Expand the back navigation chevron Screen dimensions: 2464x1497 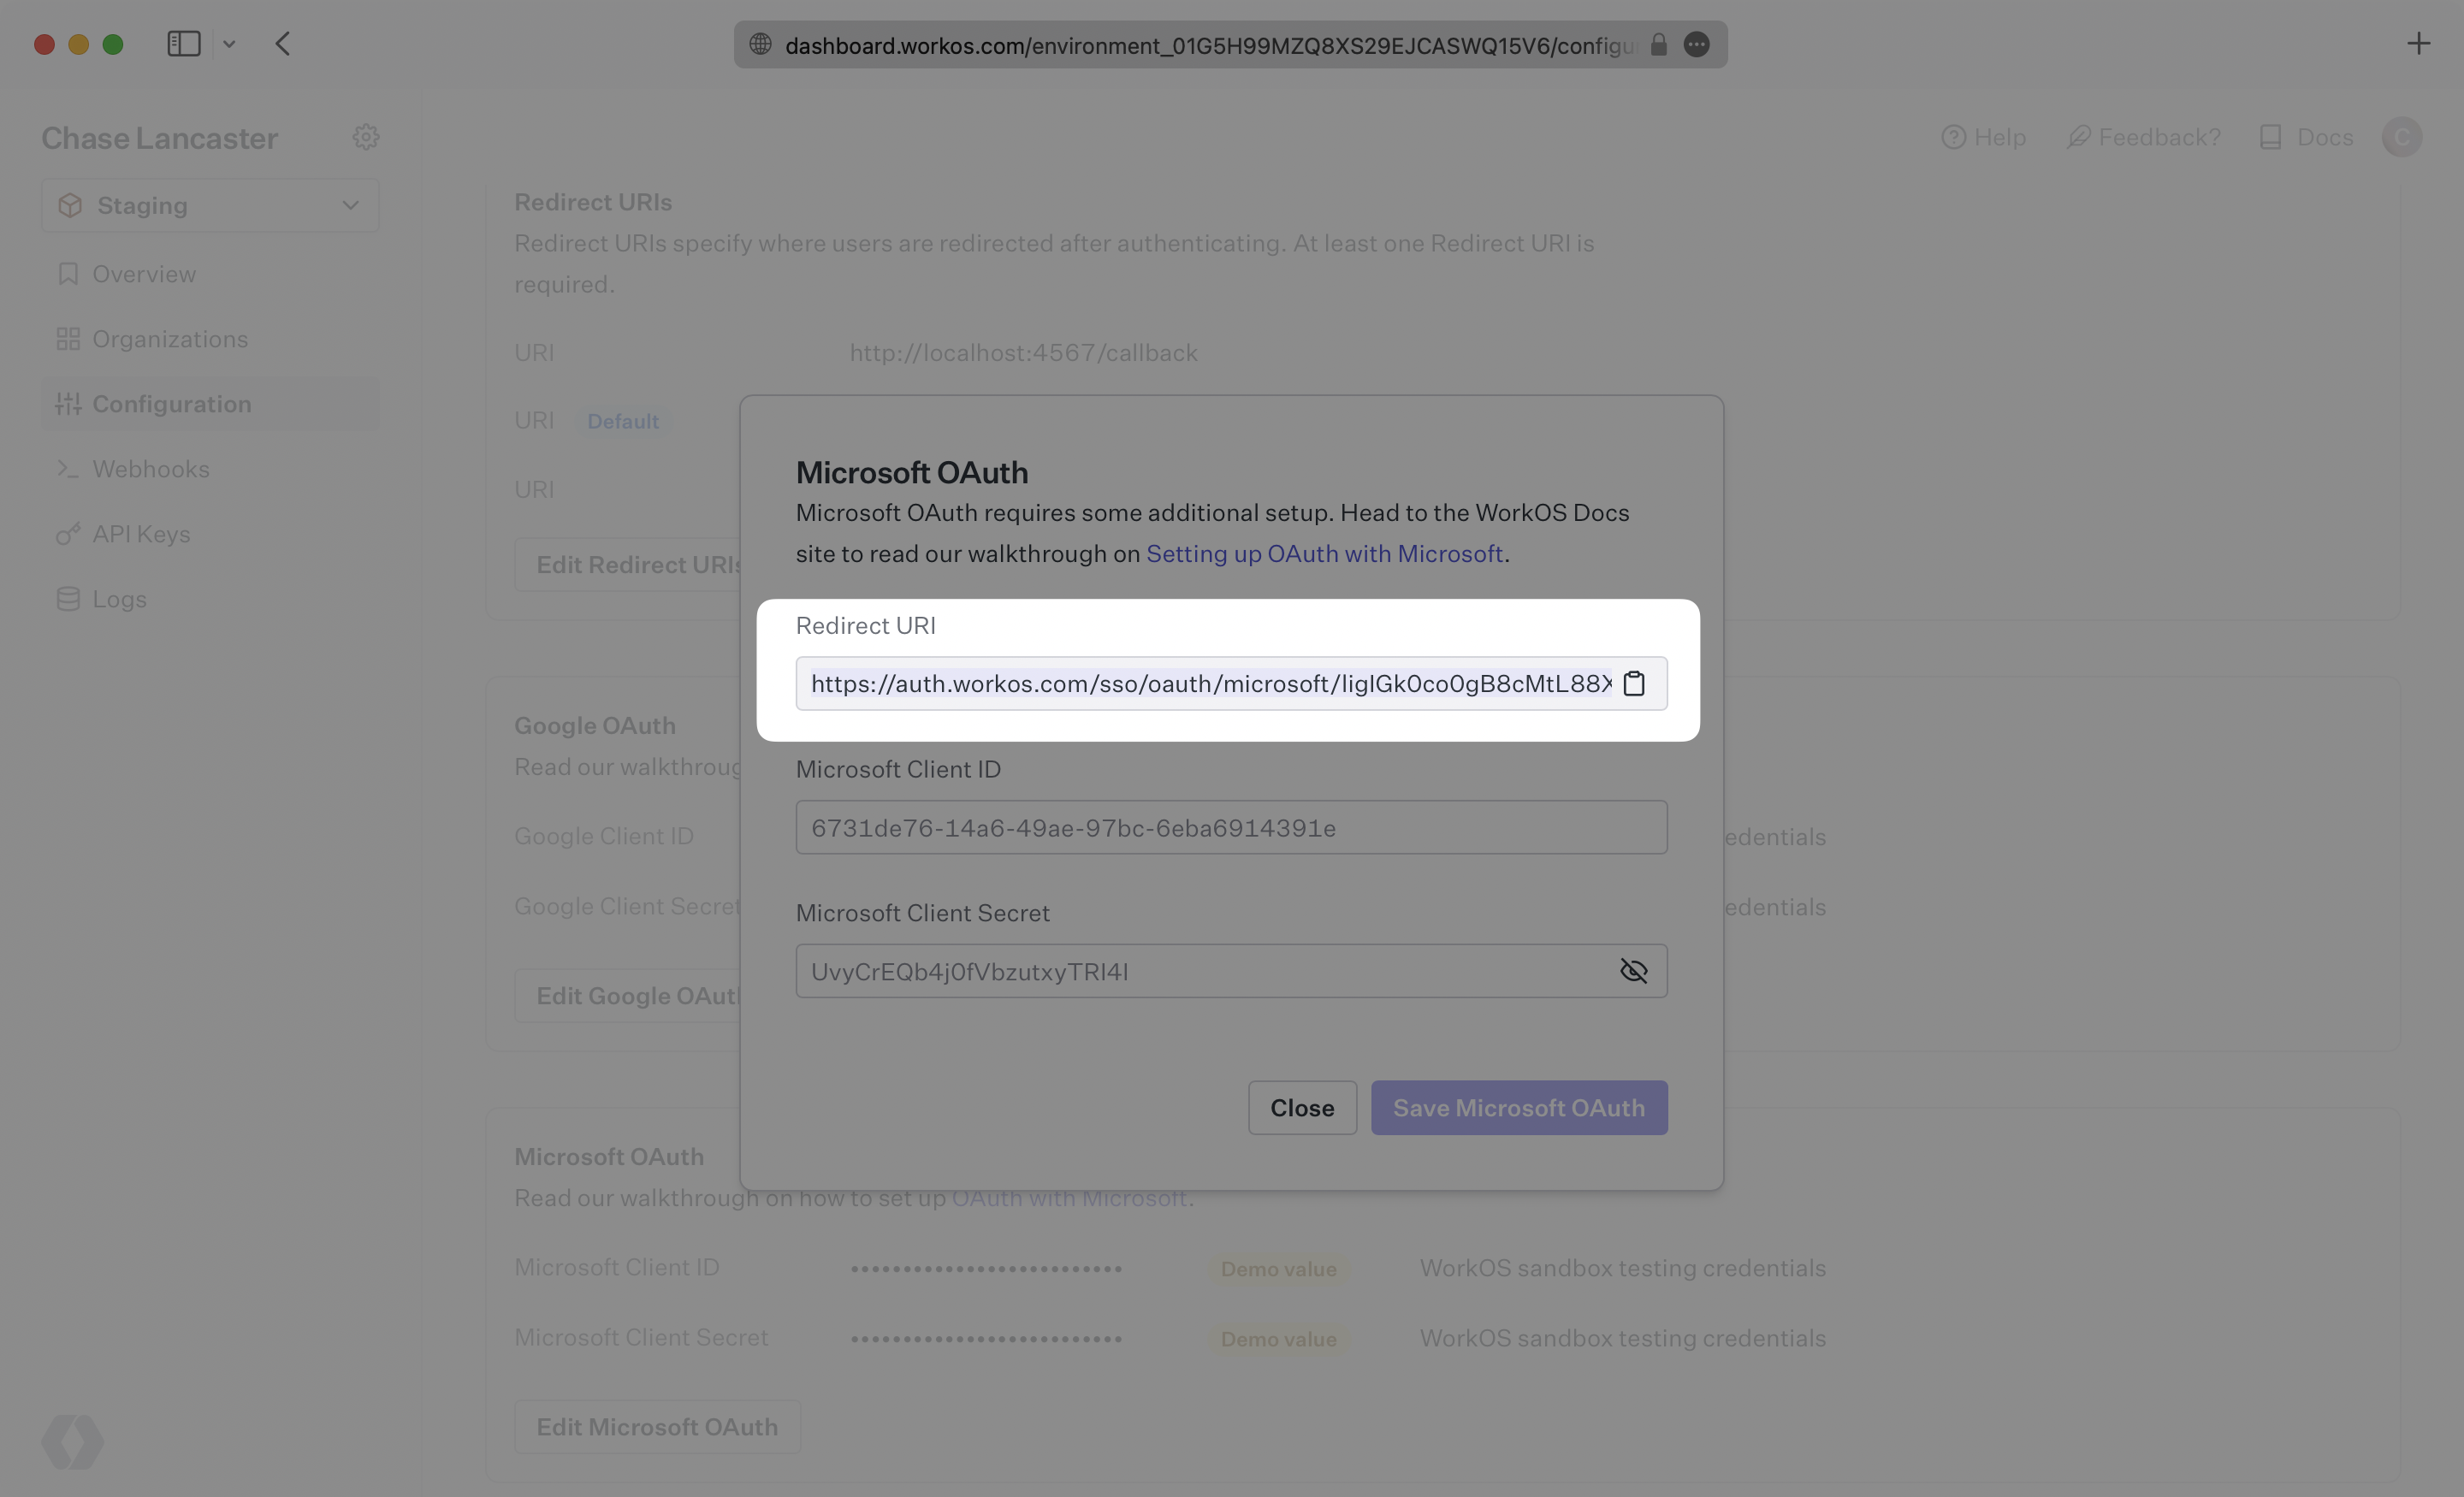point(280,42)
